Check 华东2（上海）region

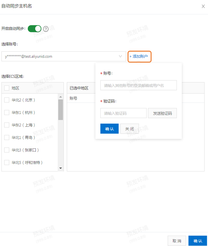coord(7,125)
